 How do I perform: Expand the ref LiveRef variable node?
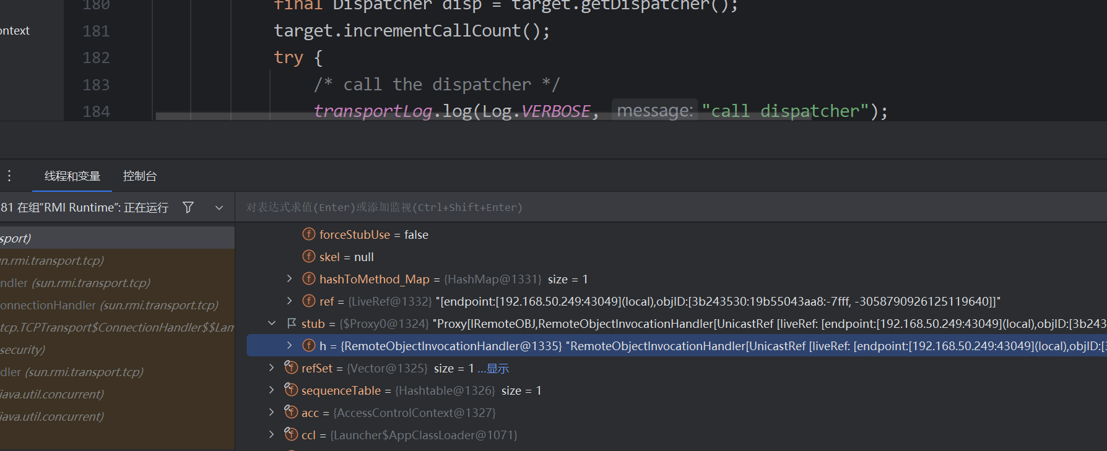[289, 301]
